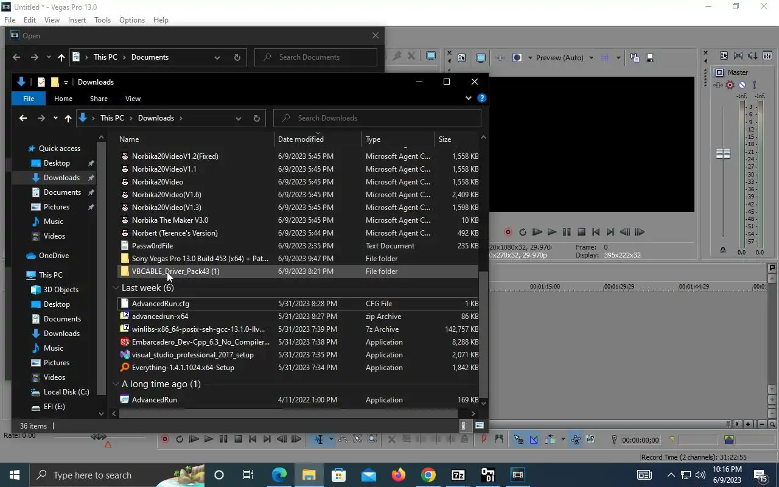Switch to Share tab in Downloads window

point(99,99)
